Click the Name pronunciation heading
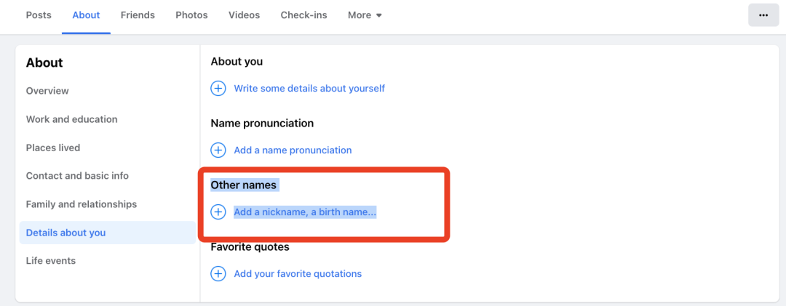The height and width of the screenshot is (306, 786). pos(262,124)
